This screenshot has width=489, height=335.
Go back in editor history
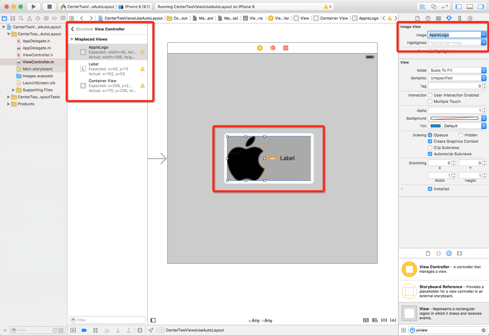click(82, 18)
